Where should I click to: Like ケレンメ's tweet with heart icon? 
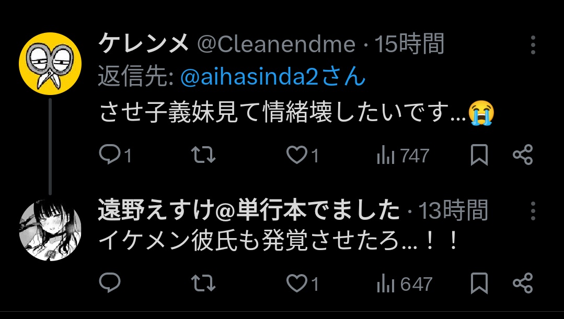[x=297, y=155]
